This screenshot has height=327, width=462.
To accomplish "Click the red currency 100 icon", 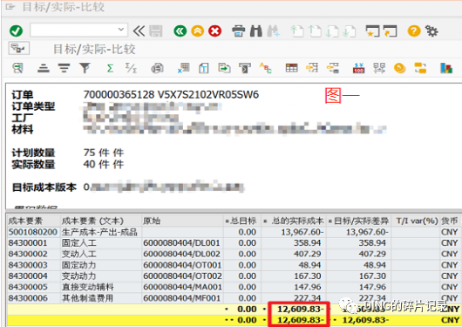I will (x=358, y=68).
